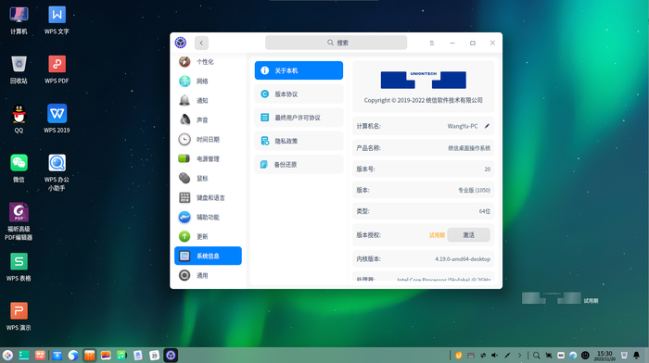Select 版本协议 tab
This screenshot has width=649, height=363.
299,94
